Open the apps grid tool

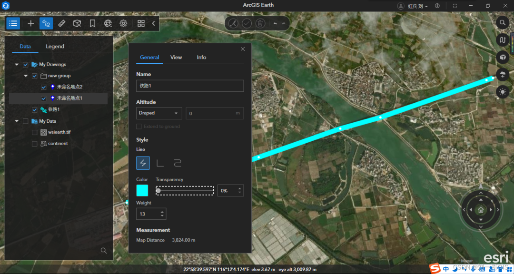pos(141,23)
